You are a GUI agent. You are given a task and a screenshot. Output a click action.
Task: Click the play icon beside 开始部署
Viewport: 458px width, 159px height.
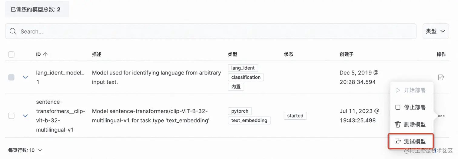pos(398,90)
